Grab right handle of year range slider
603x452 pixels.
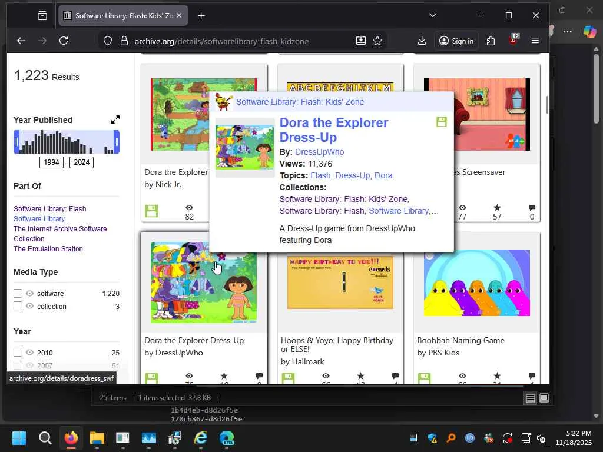click(x=117, y=142)
